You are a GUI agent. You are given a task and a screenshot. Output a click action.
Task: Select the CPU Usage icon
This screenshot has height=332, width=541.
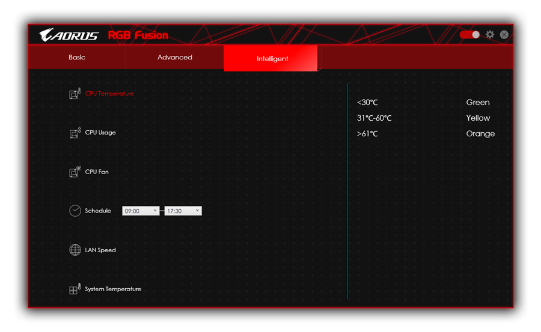coord(75,133)
